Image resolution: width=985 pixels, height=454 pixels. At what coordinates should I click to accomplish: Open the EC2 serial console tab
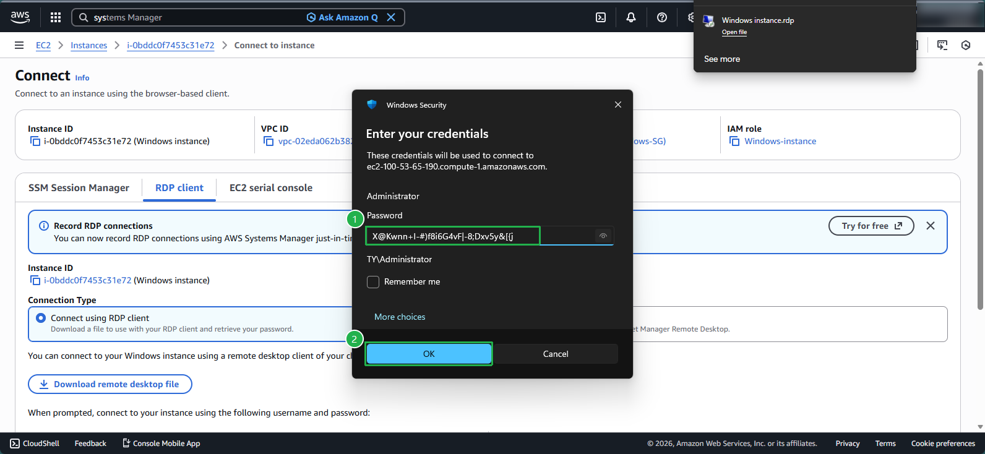[x=271, y=188]
